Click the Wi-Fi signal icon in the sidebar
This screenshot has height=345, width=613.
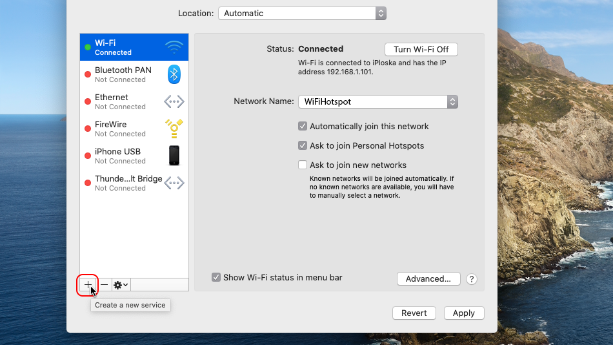pyautogui.click(x=174, y=47)
